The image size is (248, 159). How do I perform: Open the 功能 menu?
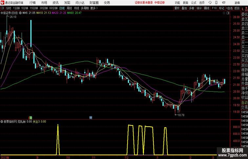click(177, 3)
